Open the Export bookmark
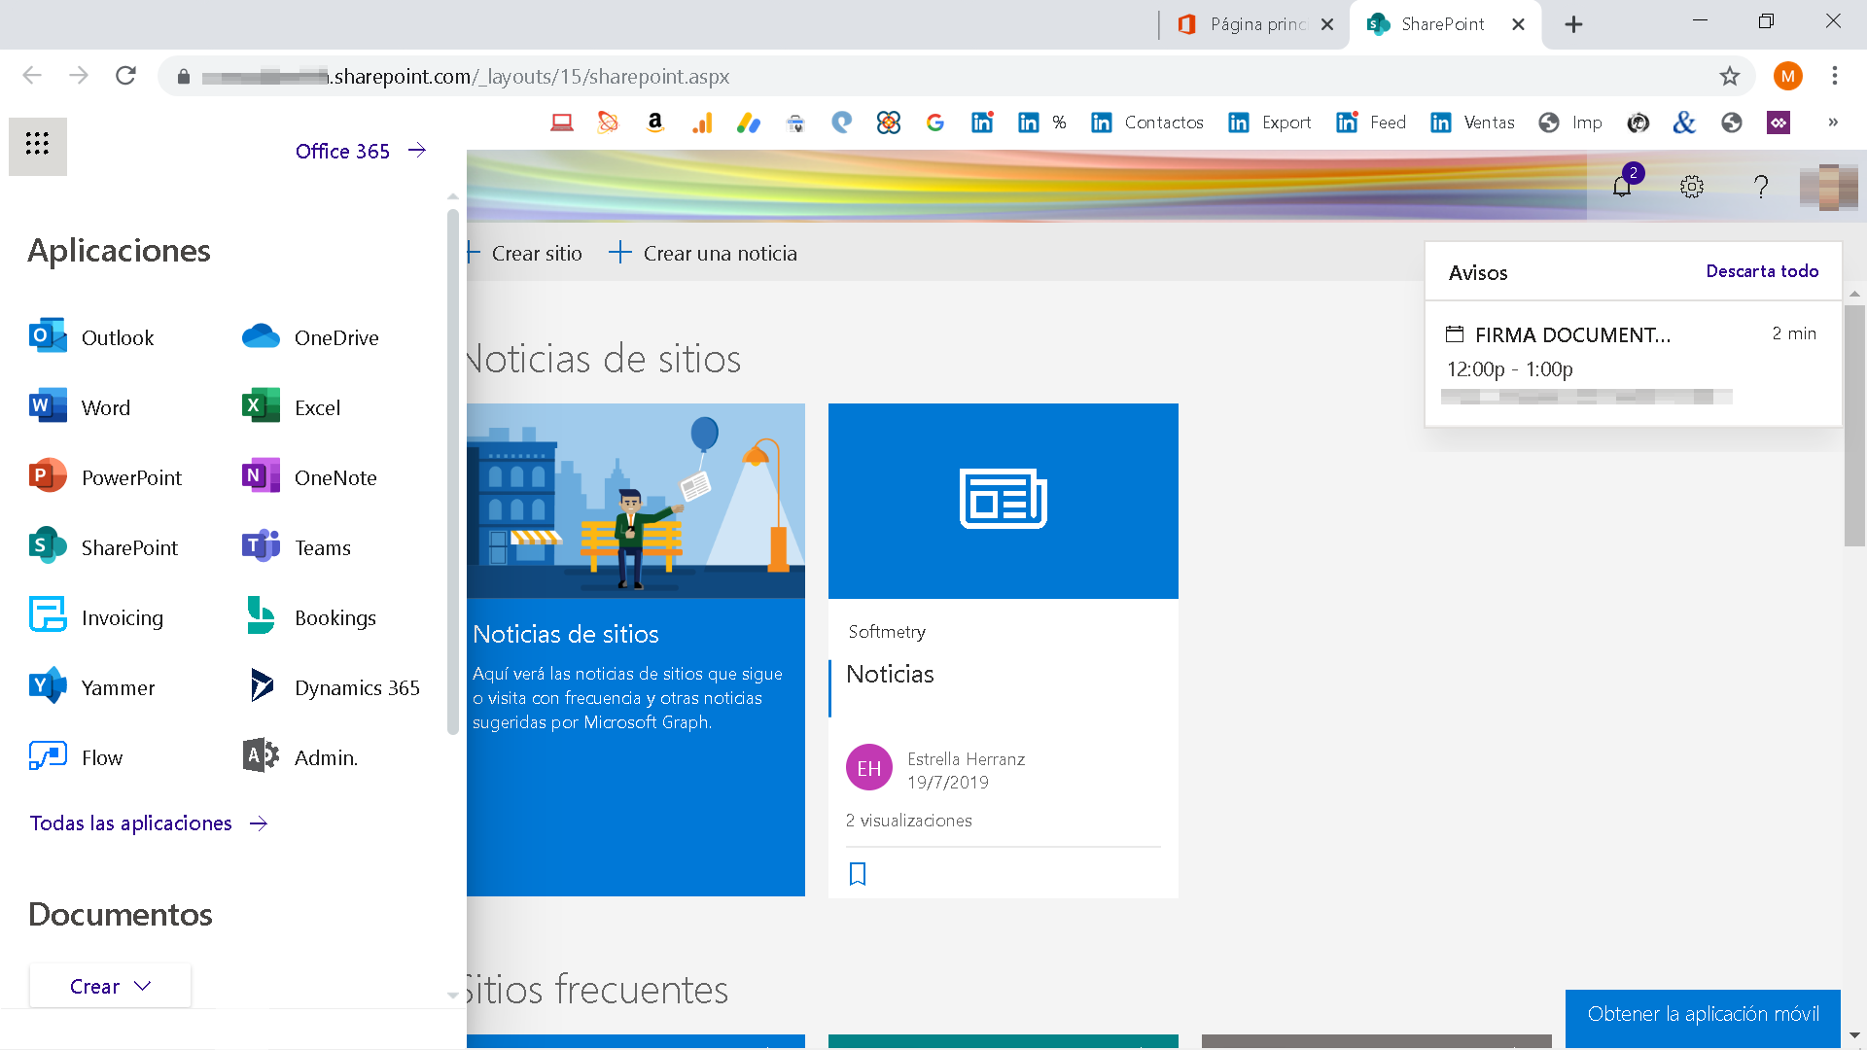The width and height of the screenshot is (1867, 1050). (1270, 122)
